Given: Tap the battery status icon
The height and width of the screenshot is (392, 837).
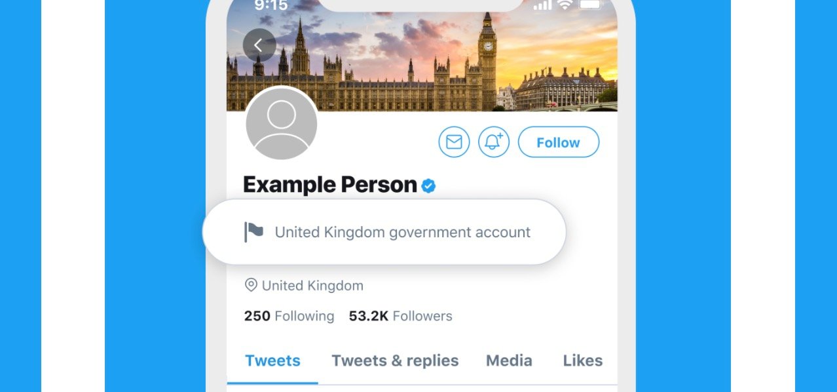Looking at the screenshot, I should [x=589, y=5].
